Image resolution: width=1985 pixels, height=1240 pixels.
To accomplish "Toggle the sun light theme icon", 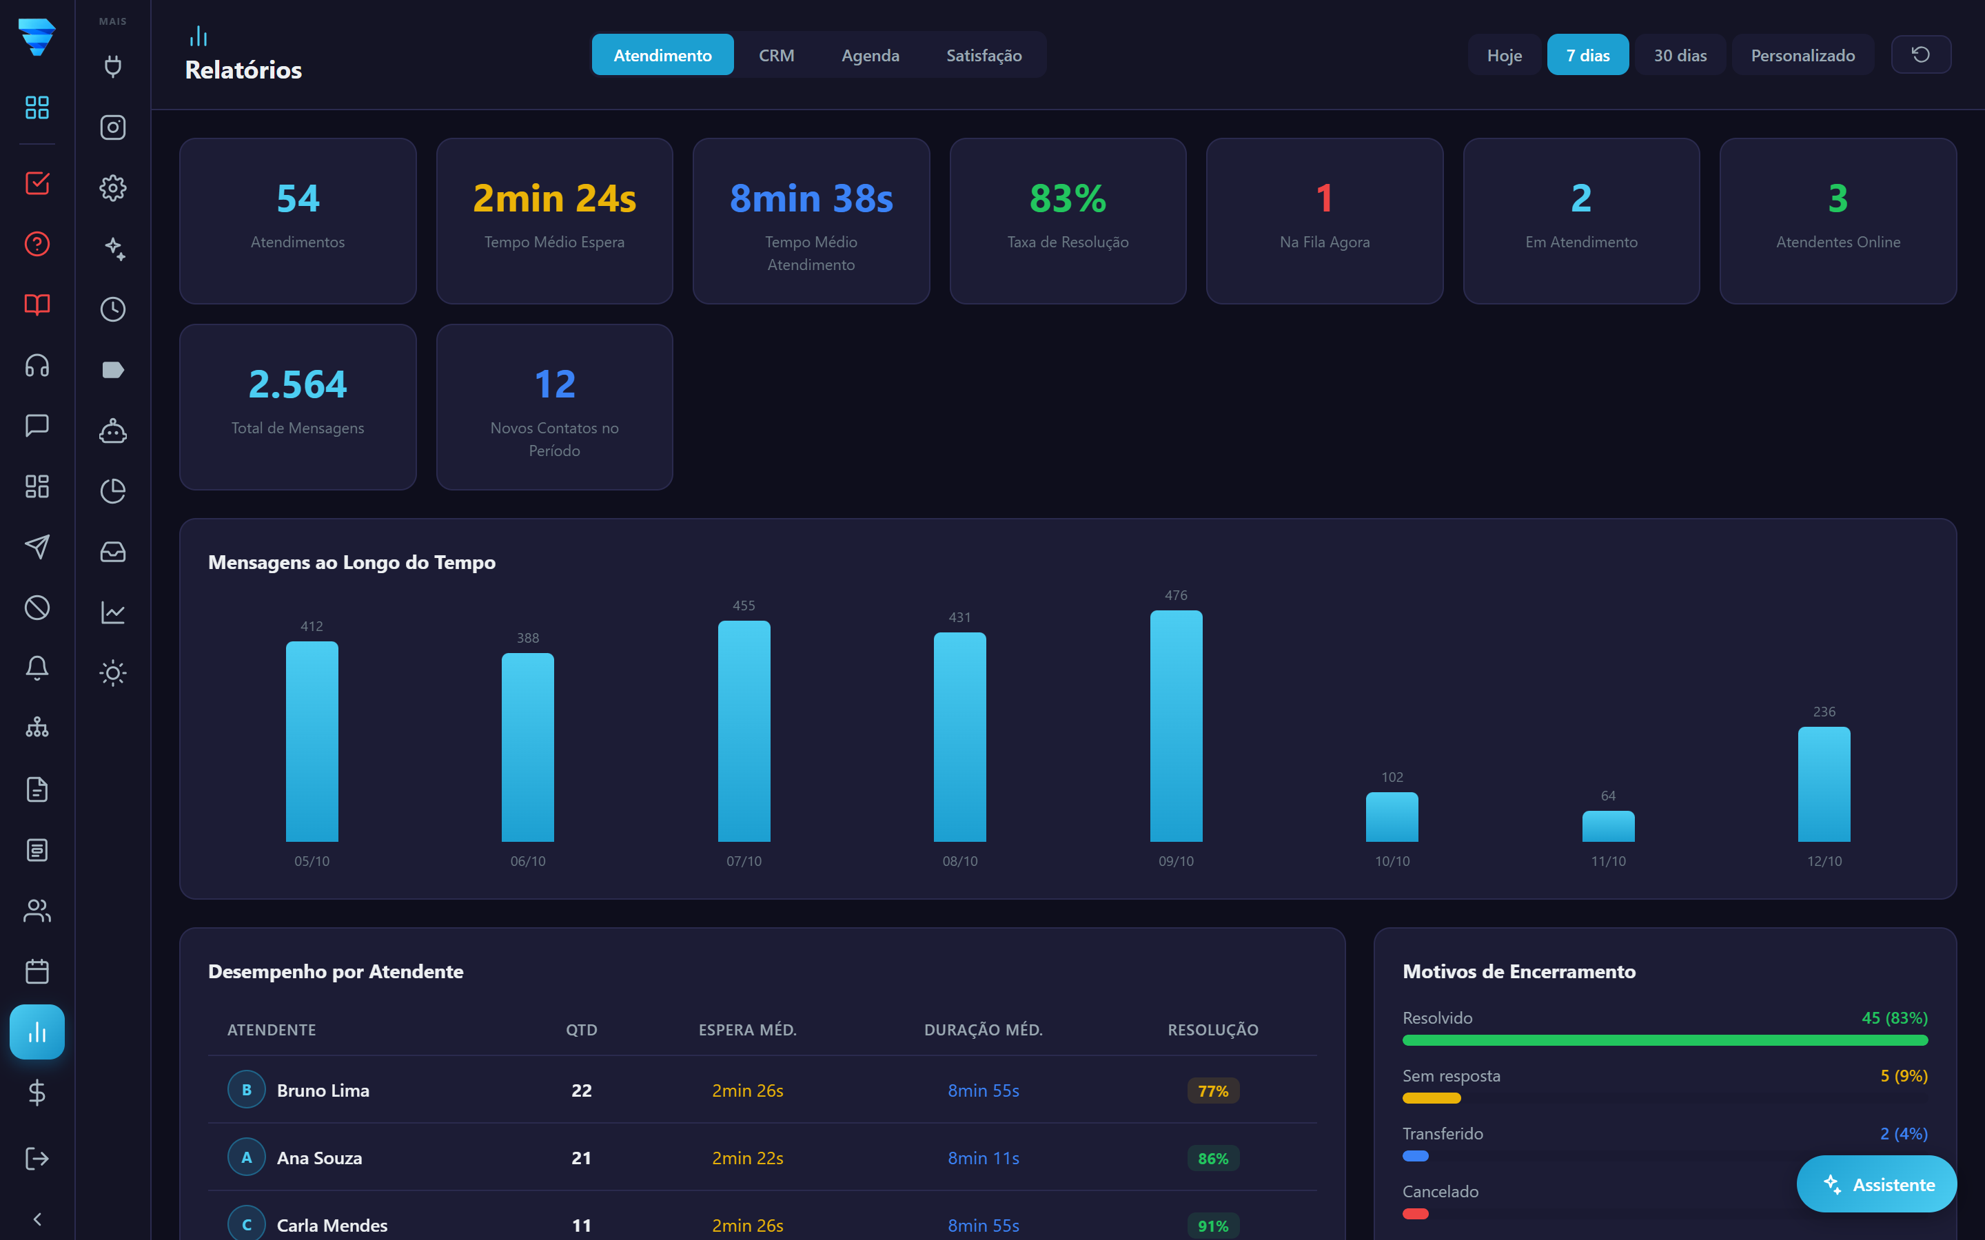I will (112, 673).
